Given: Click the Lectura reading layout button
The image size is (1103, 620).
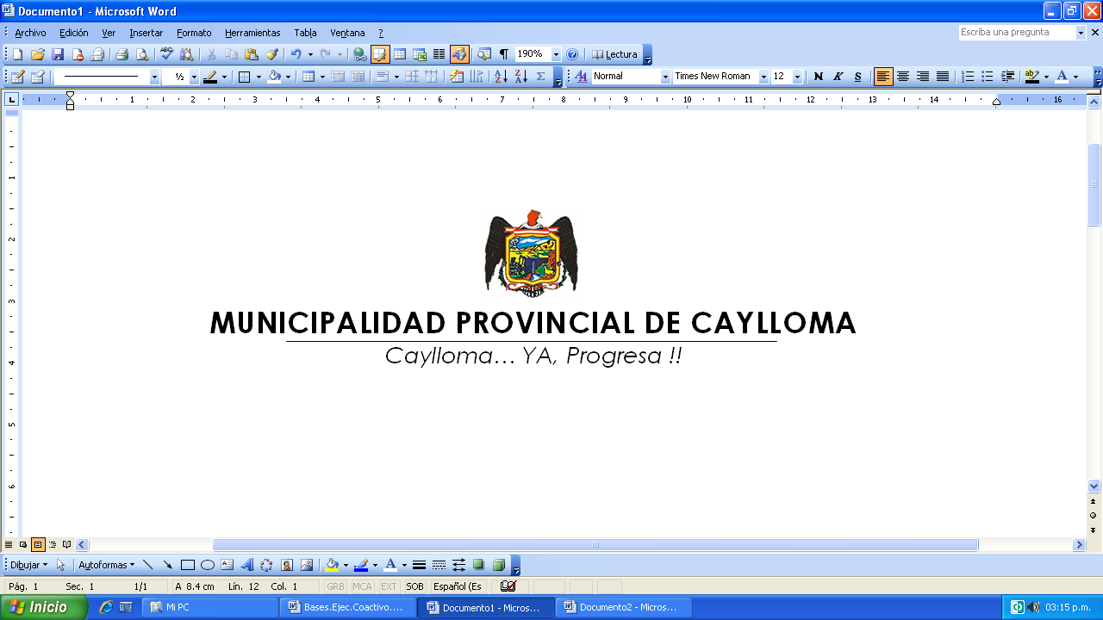Looking at the screenshot, I should tap(615, 54).
